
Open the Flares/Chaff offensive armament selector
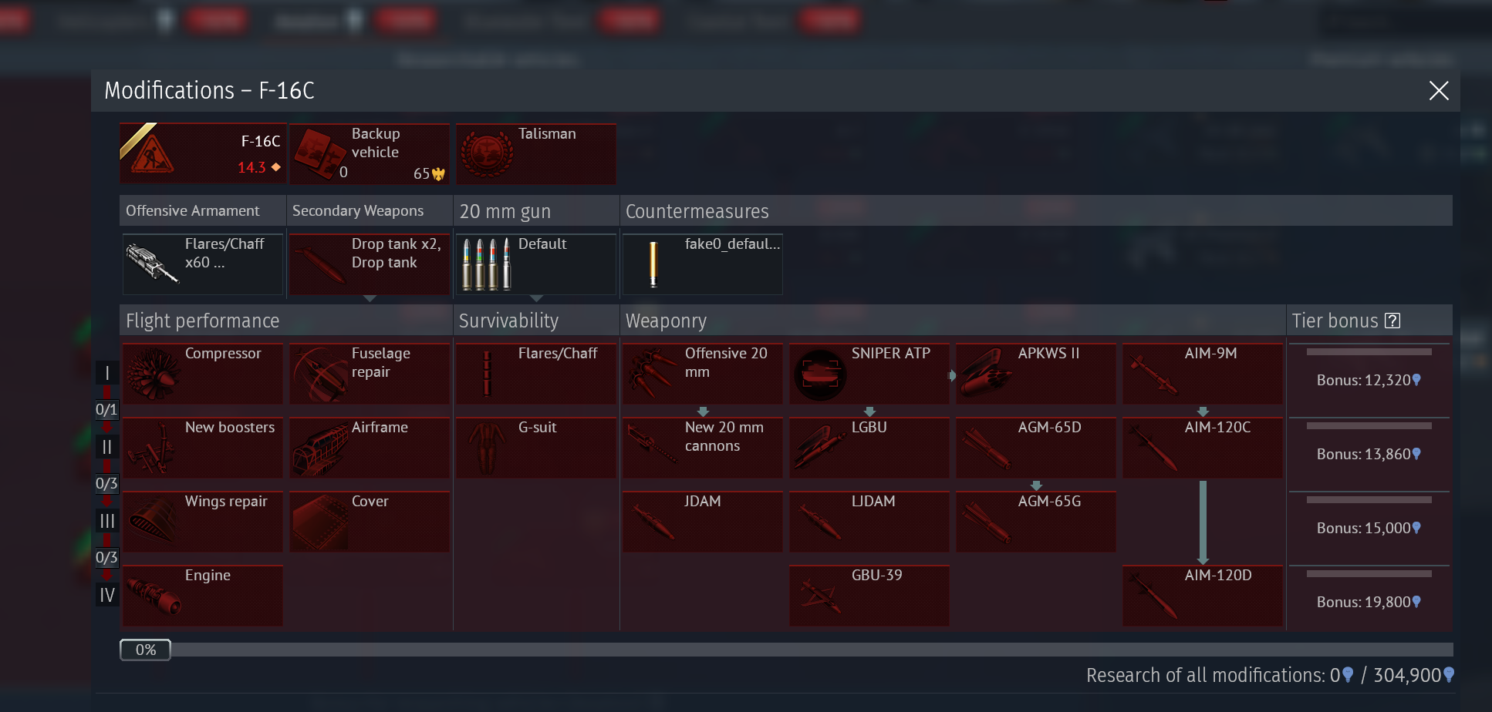(x=203, y=264)
